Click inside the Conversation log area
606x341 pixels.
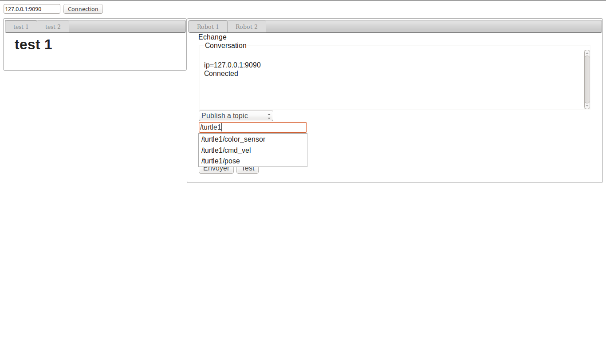pos(390,89)
